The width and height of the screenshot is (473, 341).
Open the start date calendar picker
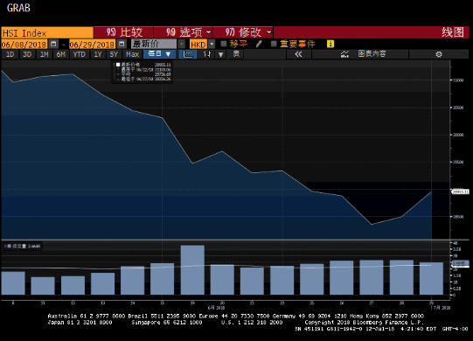pyautogui.click(x=53, y=44)
